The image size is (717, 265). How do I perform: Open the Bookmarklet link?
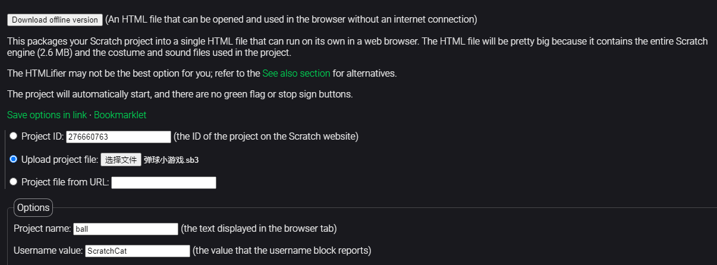click(120, 115)
